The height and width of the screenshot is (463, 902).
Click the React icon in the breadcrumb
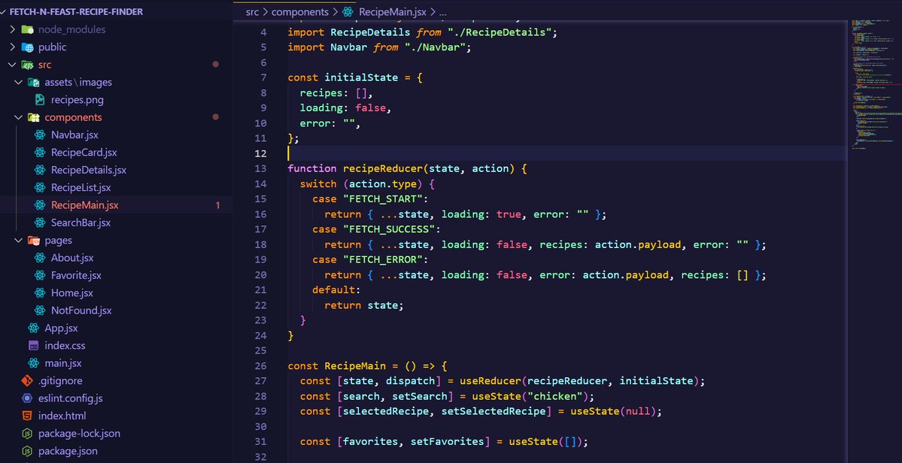348,11
